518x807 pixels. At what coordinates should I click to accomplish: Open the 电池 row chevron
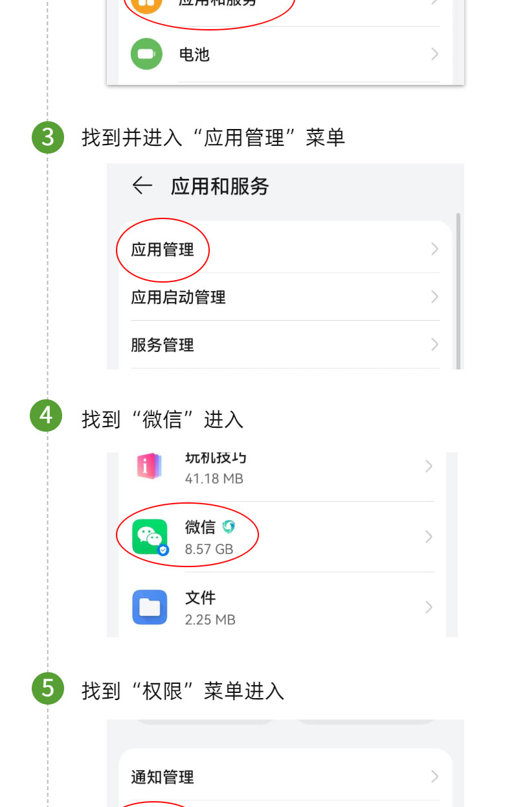[x=434, y=54]
